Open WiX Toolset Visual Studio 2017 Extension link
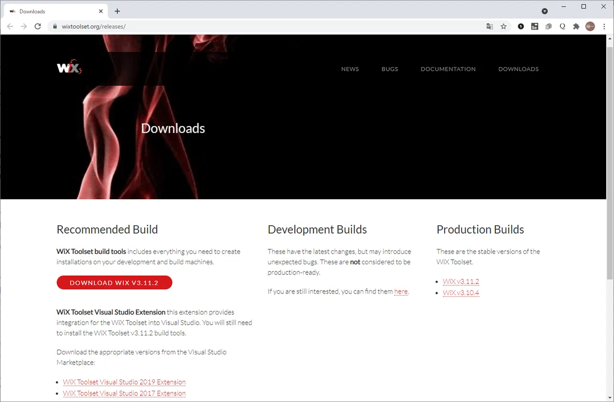 124,393
